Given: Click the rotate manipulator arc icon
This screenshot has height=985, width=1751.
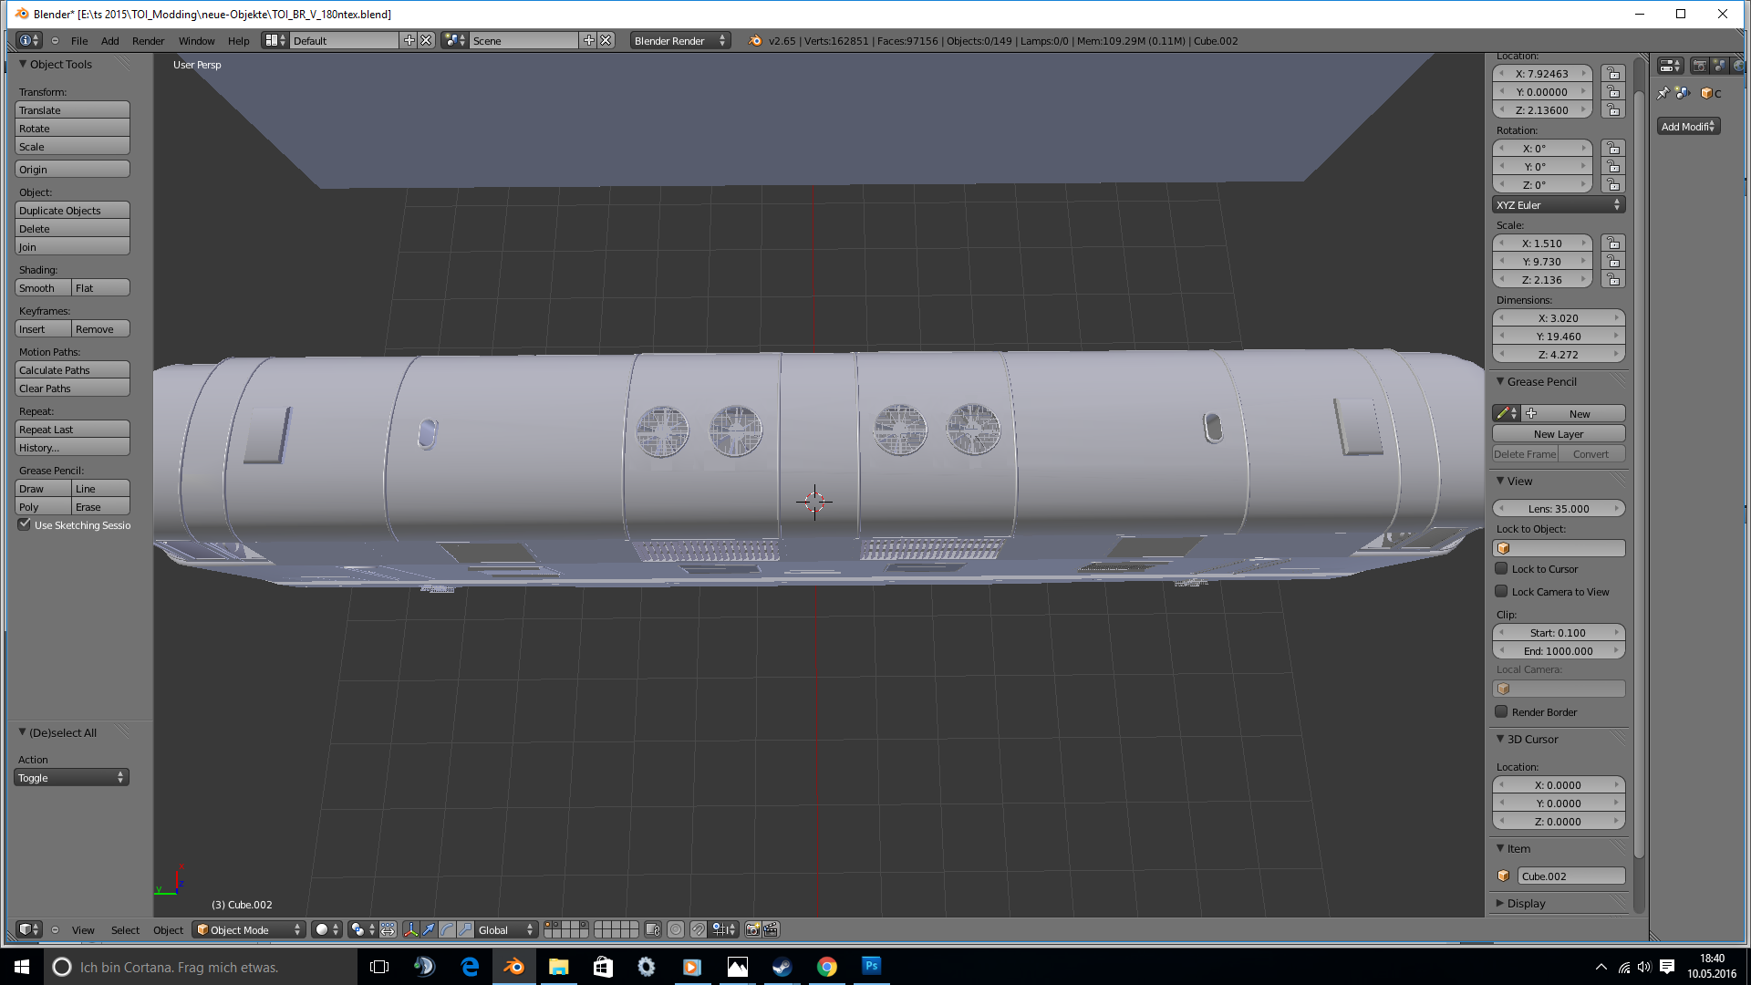Looking at the screenshot, I should click(447, 929).
